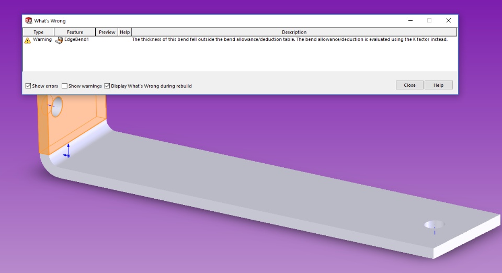502x273 pixels.
Task: Click the hole in the orange bent flange
Action: 56,106
